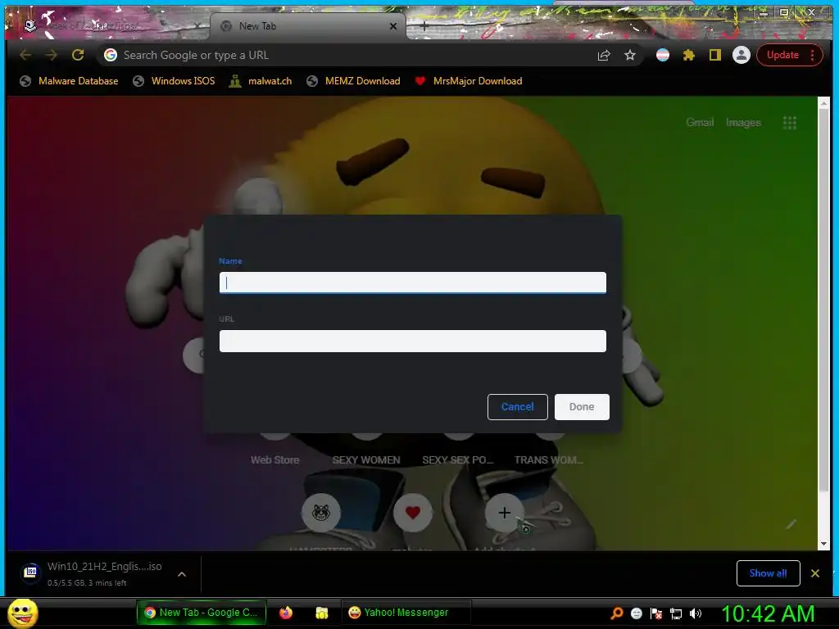Viewport: 839px width, 629px height.
Task: Click the 10:42 AM clock
Action: click(x=768, y=613)
